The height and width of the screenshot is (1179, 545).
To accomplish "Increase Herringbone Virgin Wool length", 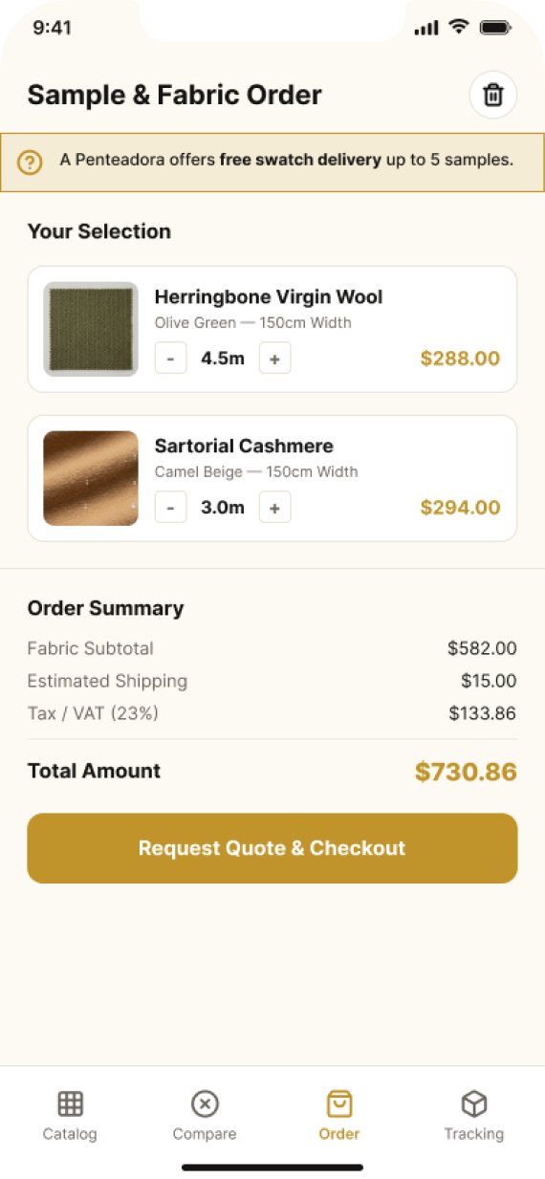I will [x=274, y=359].
